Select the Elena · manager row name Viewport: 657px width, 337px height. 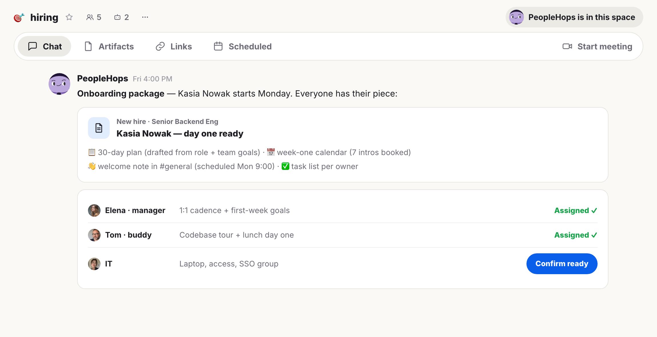click(x=135, y=210)
